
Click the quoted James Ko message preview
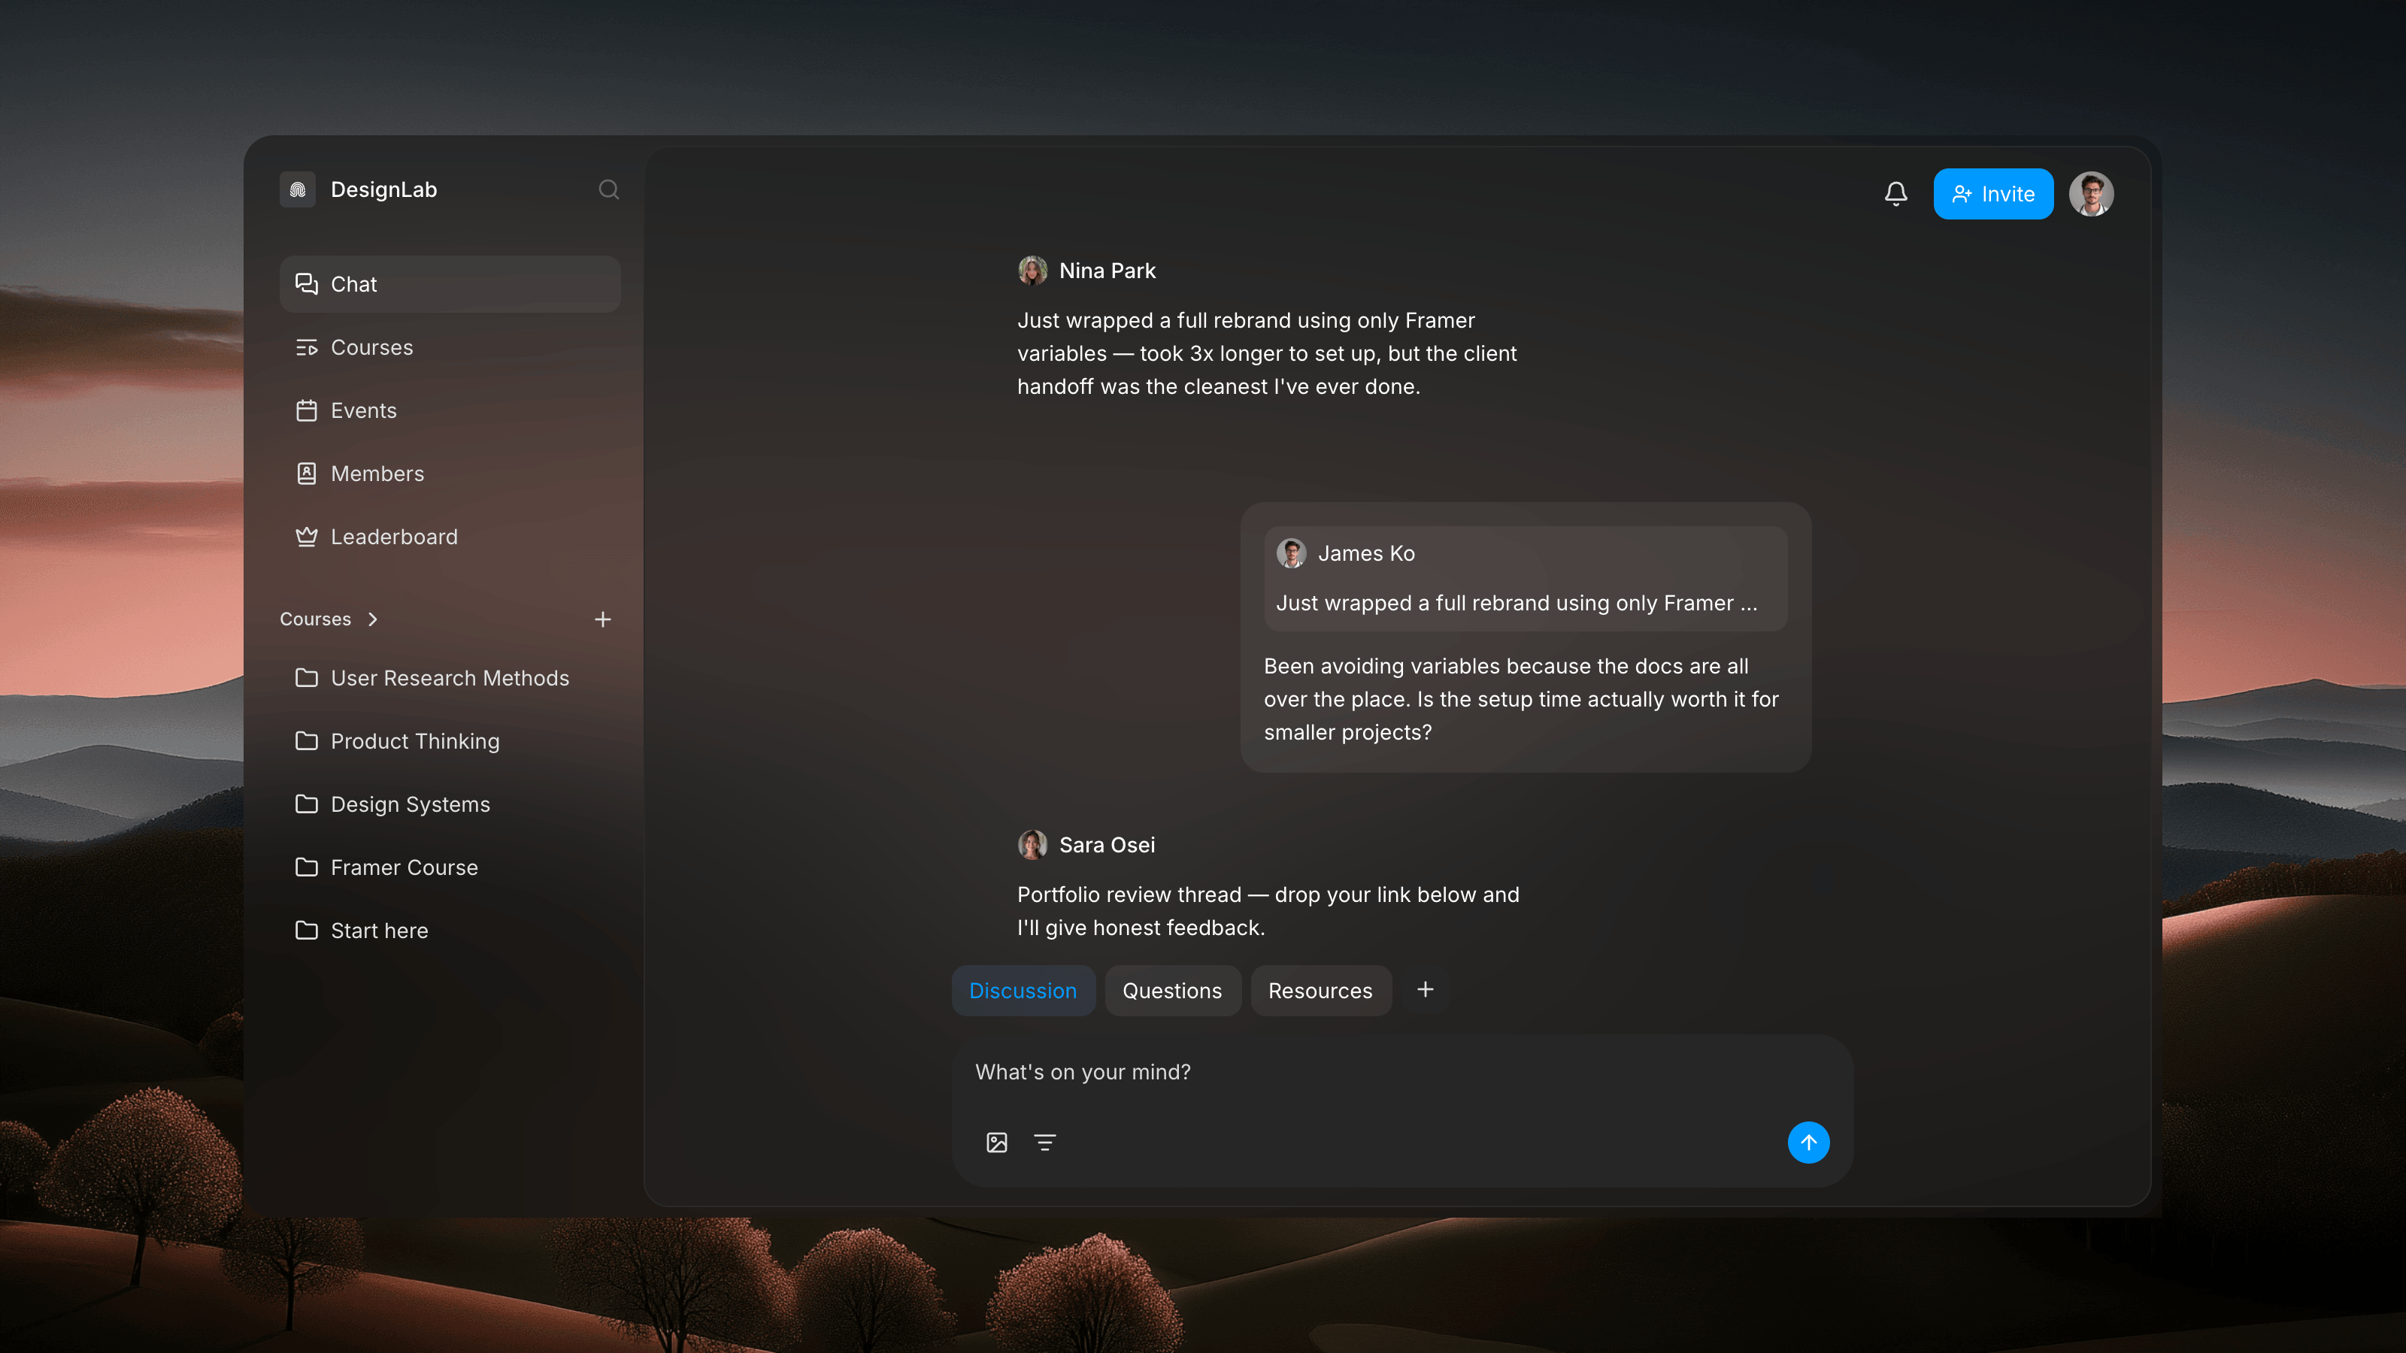point(1526,579)
